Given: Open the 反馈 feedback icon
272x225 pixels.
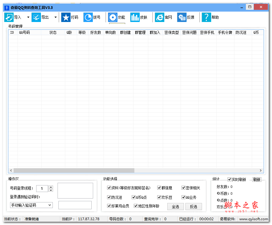Looking at the screenshot, I should click(x=182, y=17).
